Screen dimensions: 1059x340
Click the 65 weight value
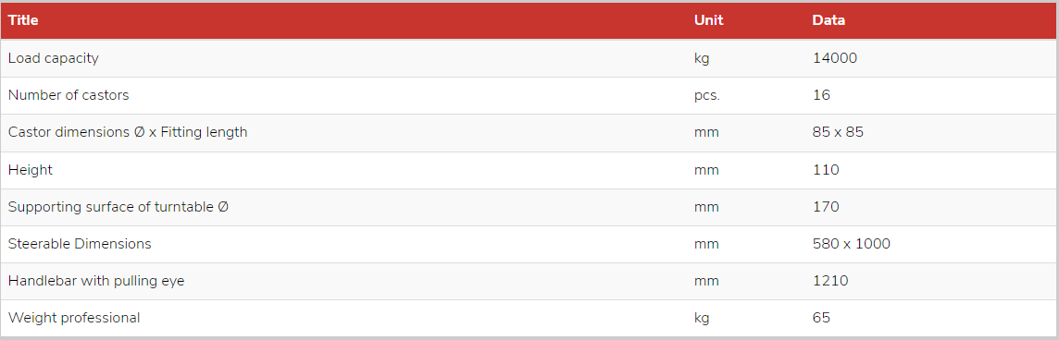click(821, 318)
